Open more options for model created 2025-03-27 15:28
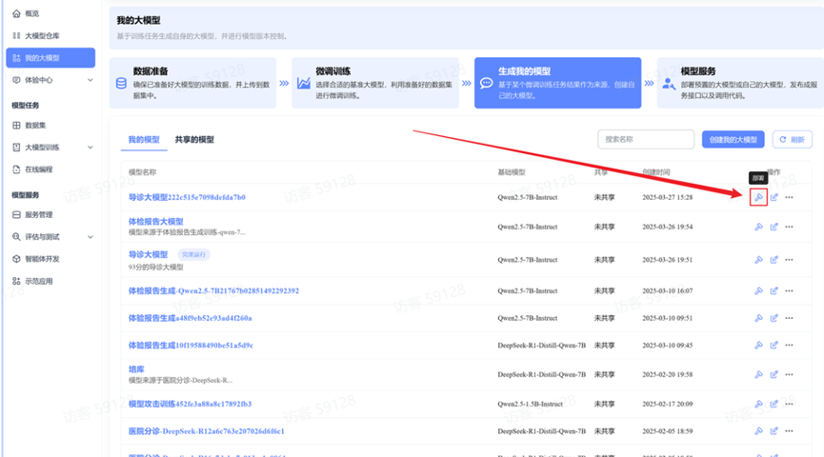Viewport: 824px width, 457px height. pos(790,197)
